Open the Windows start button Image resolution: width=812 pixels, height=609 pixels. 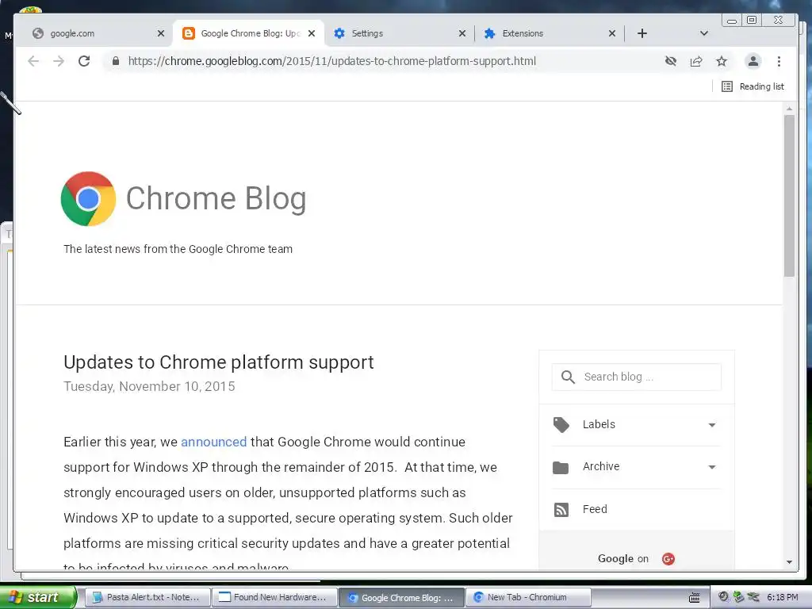37,597
